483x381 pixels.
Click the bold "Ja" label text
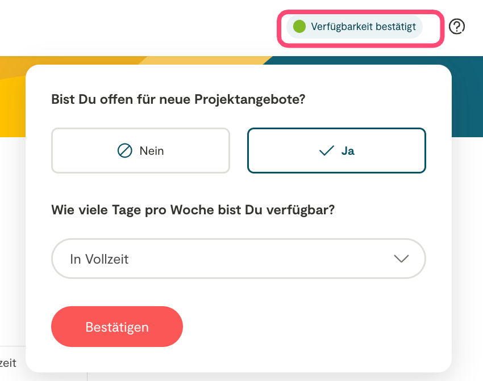pyautogui.click(x=348, y=151)
